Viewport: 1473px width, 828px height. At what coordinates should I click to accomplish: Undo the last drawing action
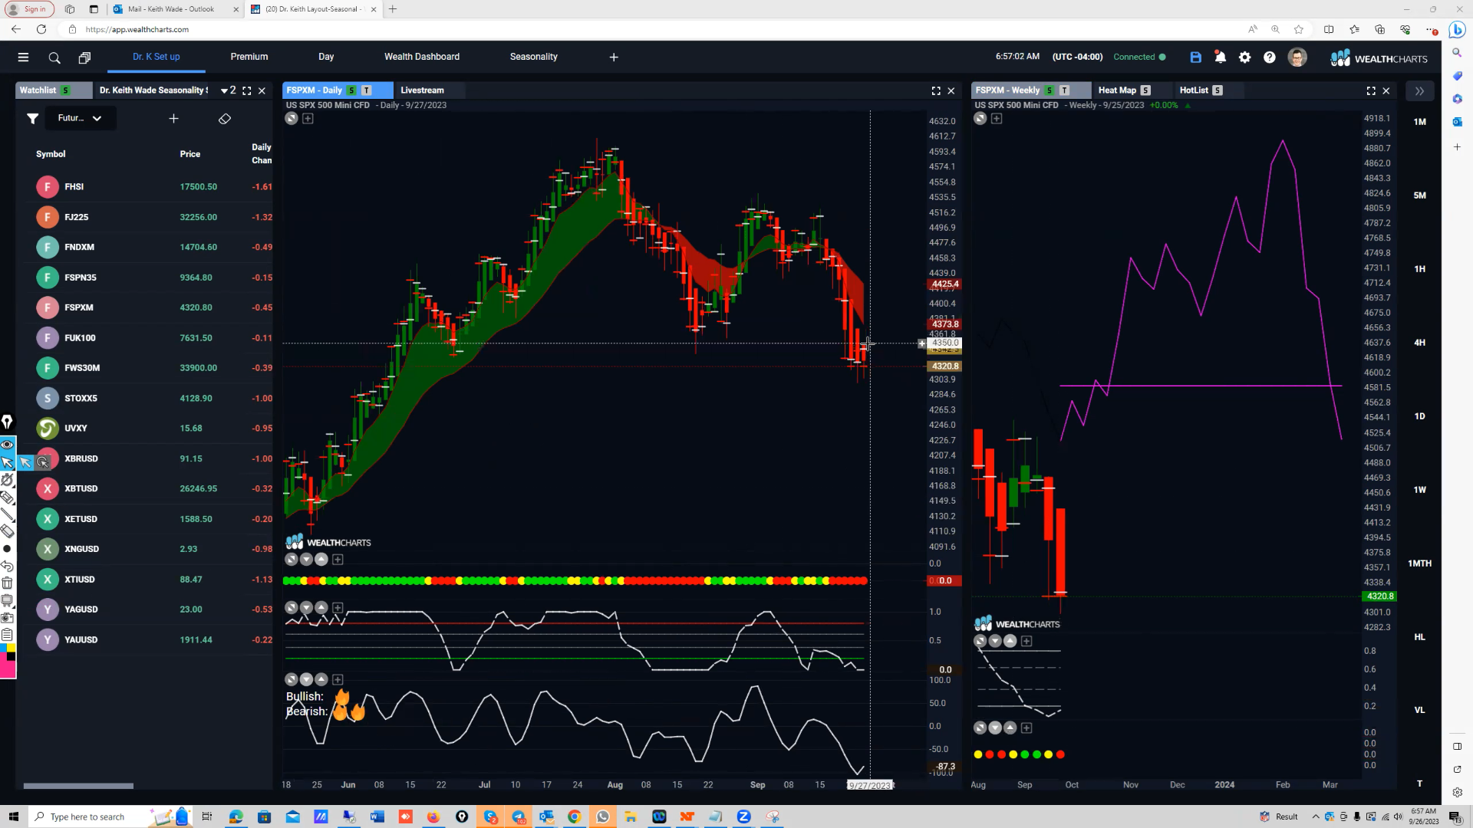tap(7, 566)
